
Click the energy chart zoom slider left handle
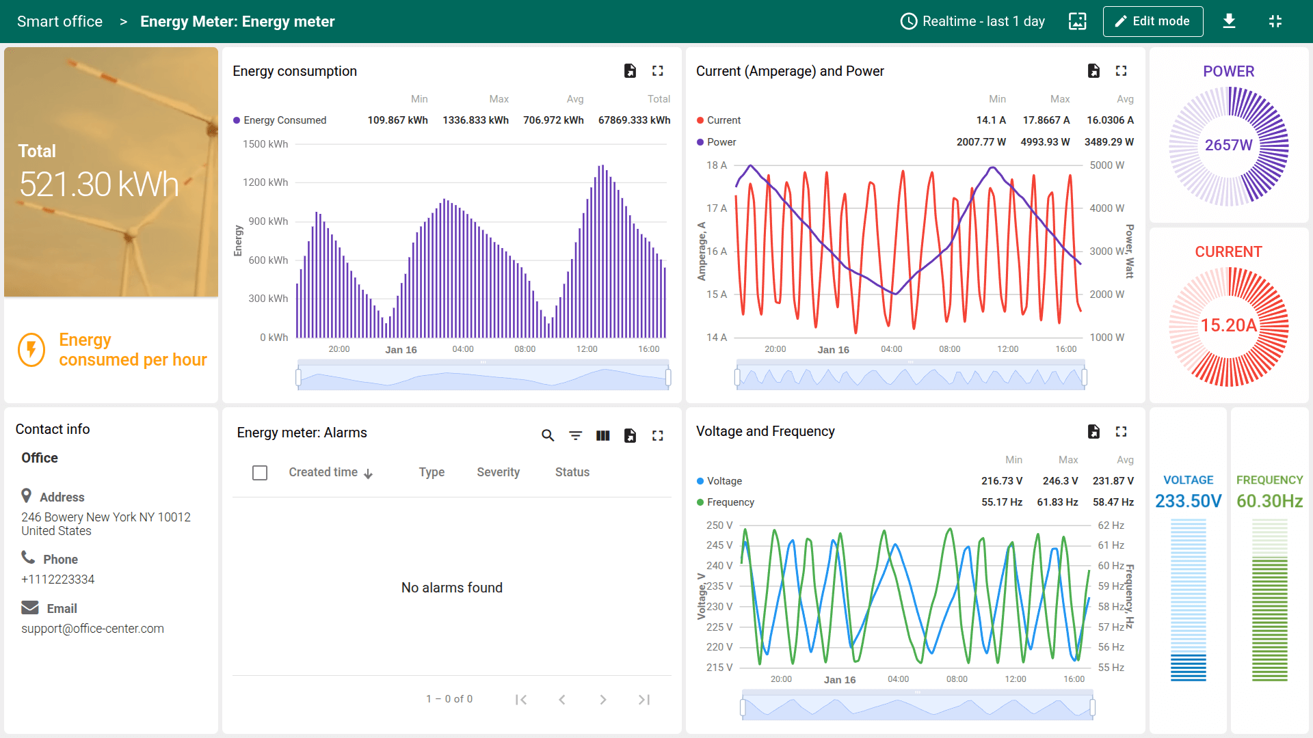(x=298, y=377)
